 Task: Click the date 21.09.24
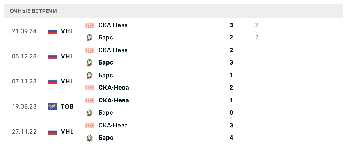click(24, 31)
